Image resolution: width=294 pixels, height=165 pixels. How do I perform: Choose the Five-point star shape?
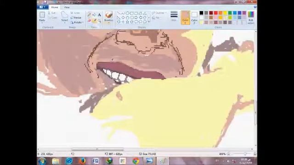(x=127, y=22)
